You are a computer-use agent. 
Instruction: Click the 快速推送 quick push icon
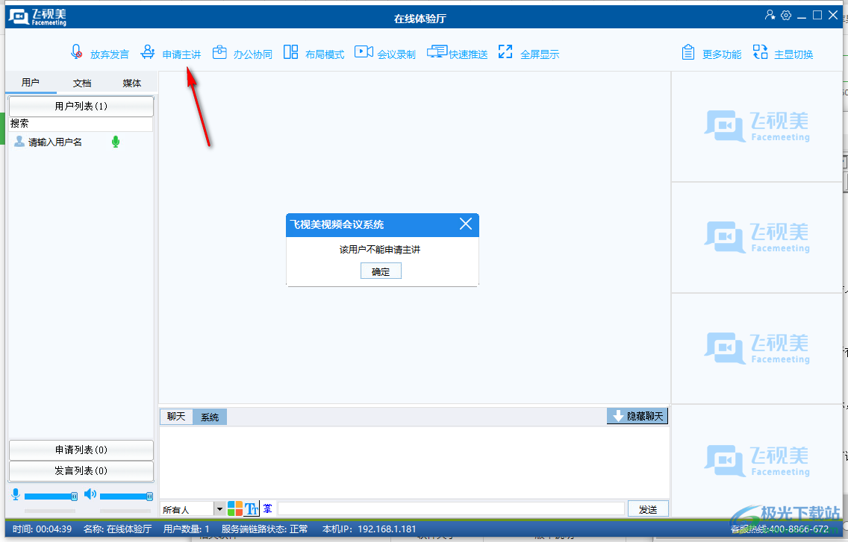point(437,52)
